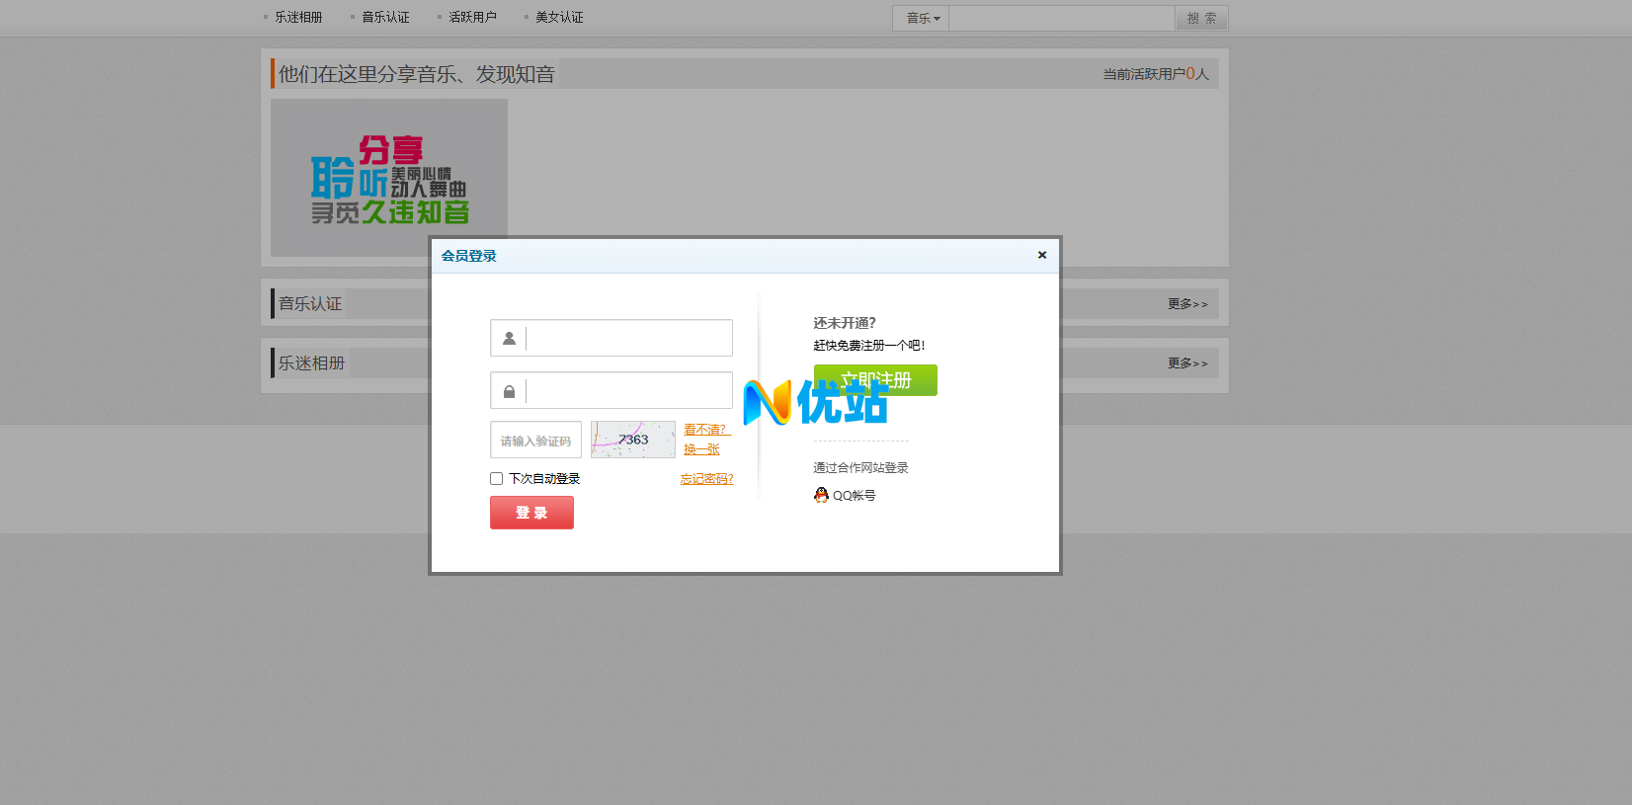This screenshot has width=1632, height=805.
Task: Select 活跃用户 in the top menu
Action: [x=472, y=18]
